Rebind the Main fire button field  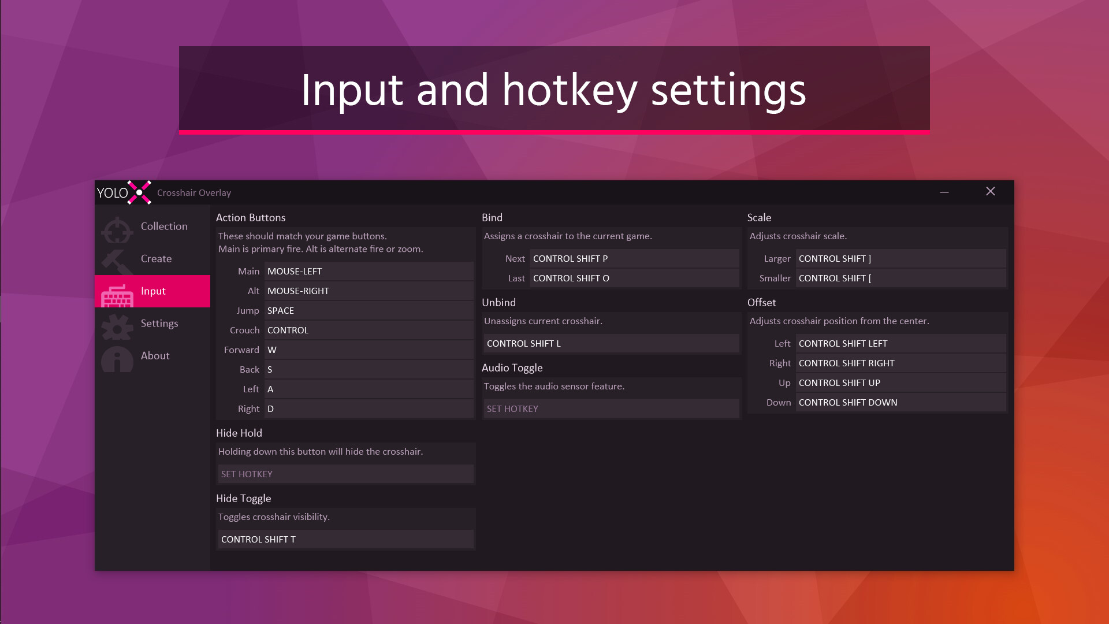click(x=369, y=271)
